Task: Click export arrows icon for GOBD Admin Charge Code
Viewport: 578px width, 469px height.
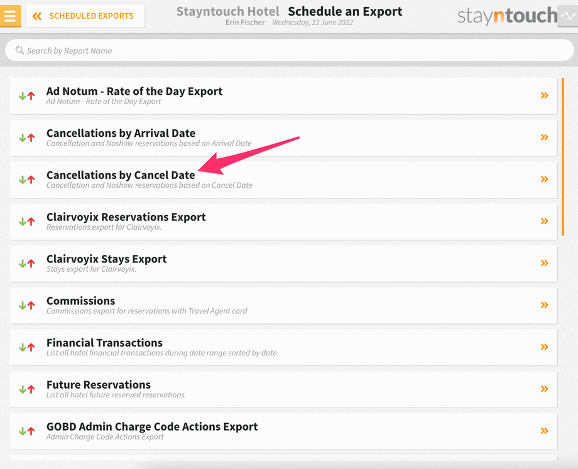Action: coord(27,431)
